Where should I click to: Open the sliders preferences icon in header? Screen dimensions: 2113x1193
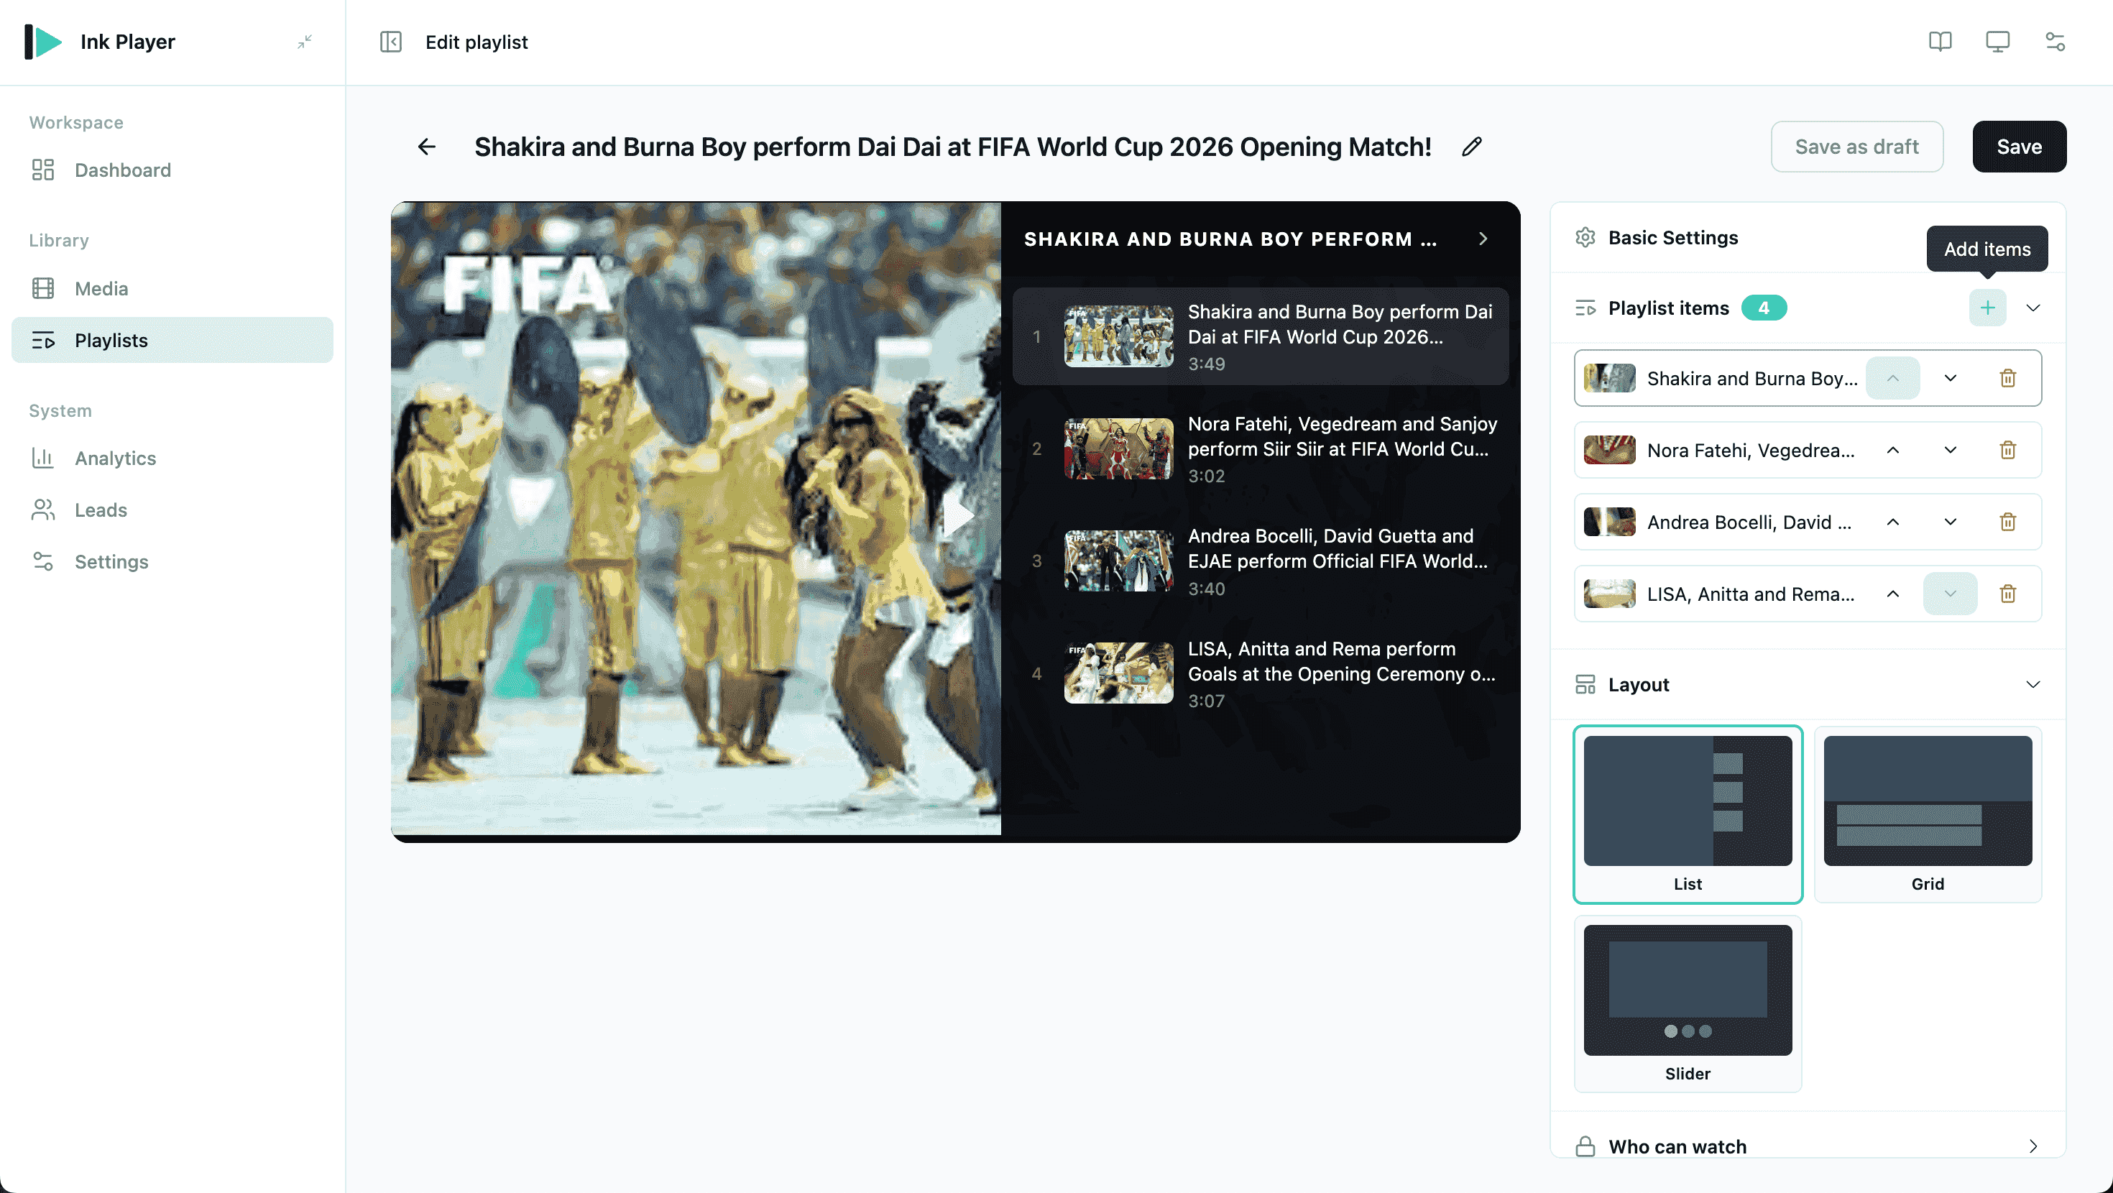click(x=2055, y=41)
